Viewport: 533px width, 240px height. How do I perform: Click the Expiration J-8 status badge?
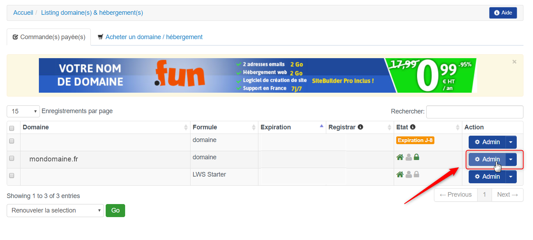415,140
